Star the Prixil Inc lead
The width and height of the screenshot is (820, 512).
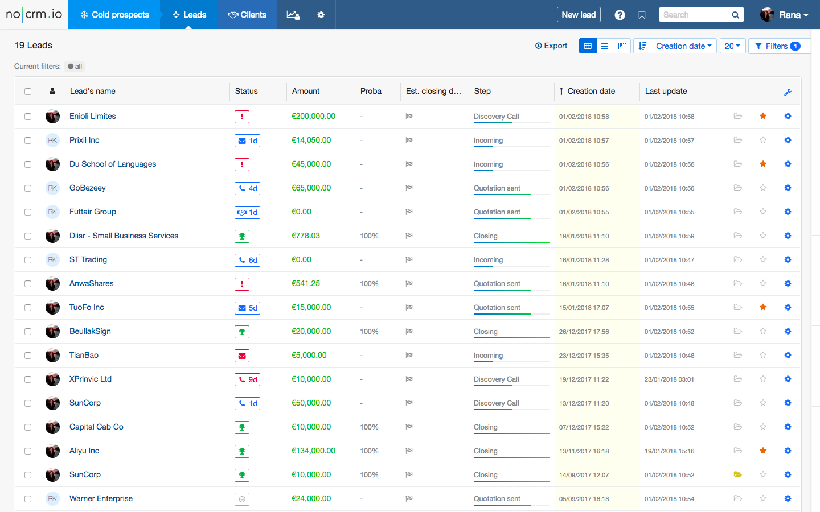tap(762, 140)
